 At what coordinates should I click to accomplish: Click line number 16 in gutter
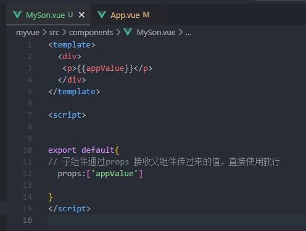(x=27, y=221)
